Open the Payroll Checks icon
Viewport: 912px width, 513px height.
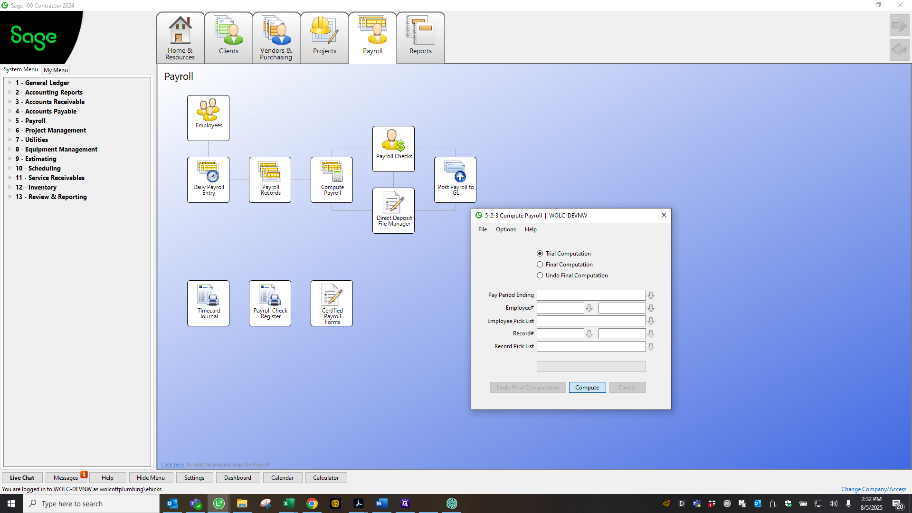point(393,149)
